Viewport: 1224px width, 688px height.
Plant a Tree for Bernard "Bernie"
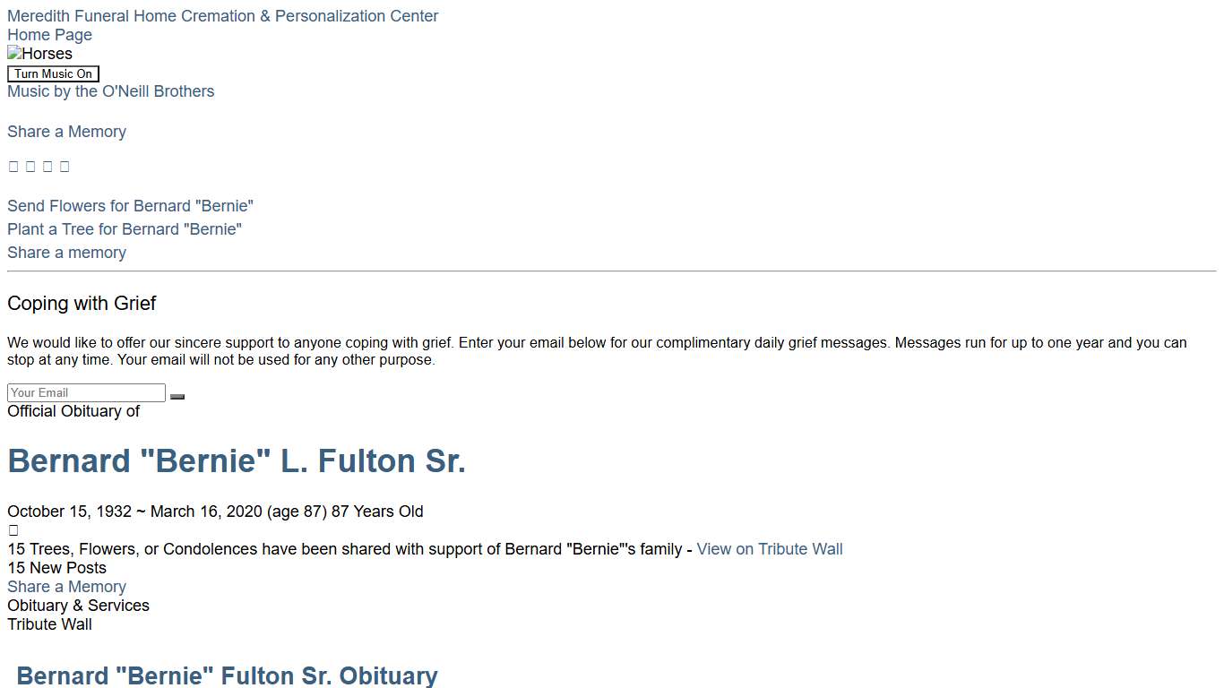coord(125,229)
